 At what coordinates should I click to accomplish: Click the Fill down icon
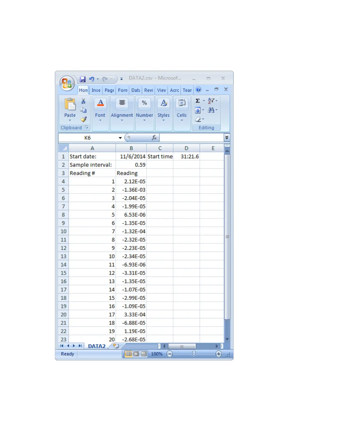click(198, 110)
